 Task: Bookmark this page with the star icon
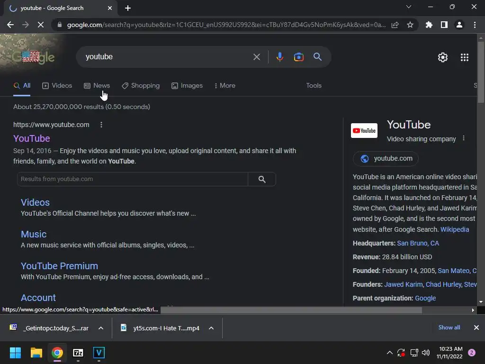tap(410, 25)
